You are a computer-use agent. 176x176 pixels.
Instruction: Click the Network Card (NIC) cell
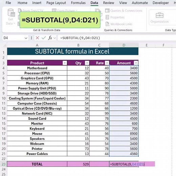[37, 113]
